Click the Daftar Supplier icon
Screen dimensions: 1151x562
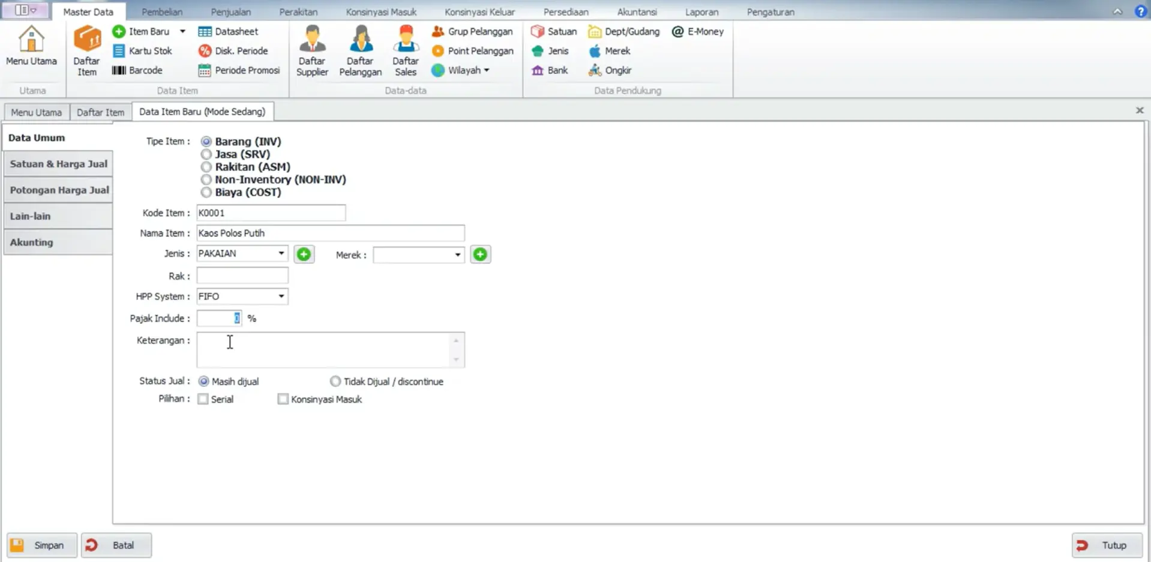tap(312, 50)
